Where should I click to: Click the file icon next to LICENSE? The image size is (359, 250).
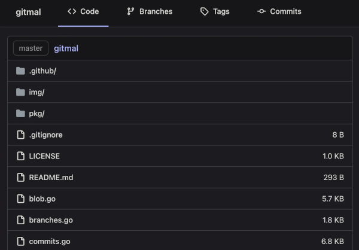pos(21,156)
